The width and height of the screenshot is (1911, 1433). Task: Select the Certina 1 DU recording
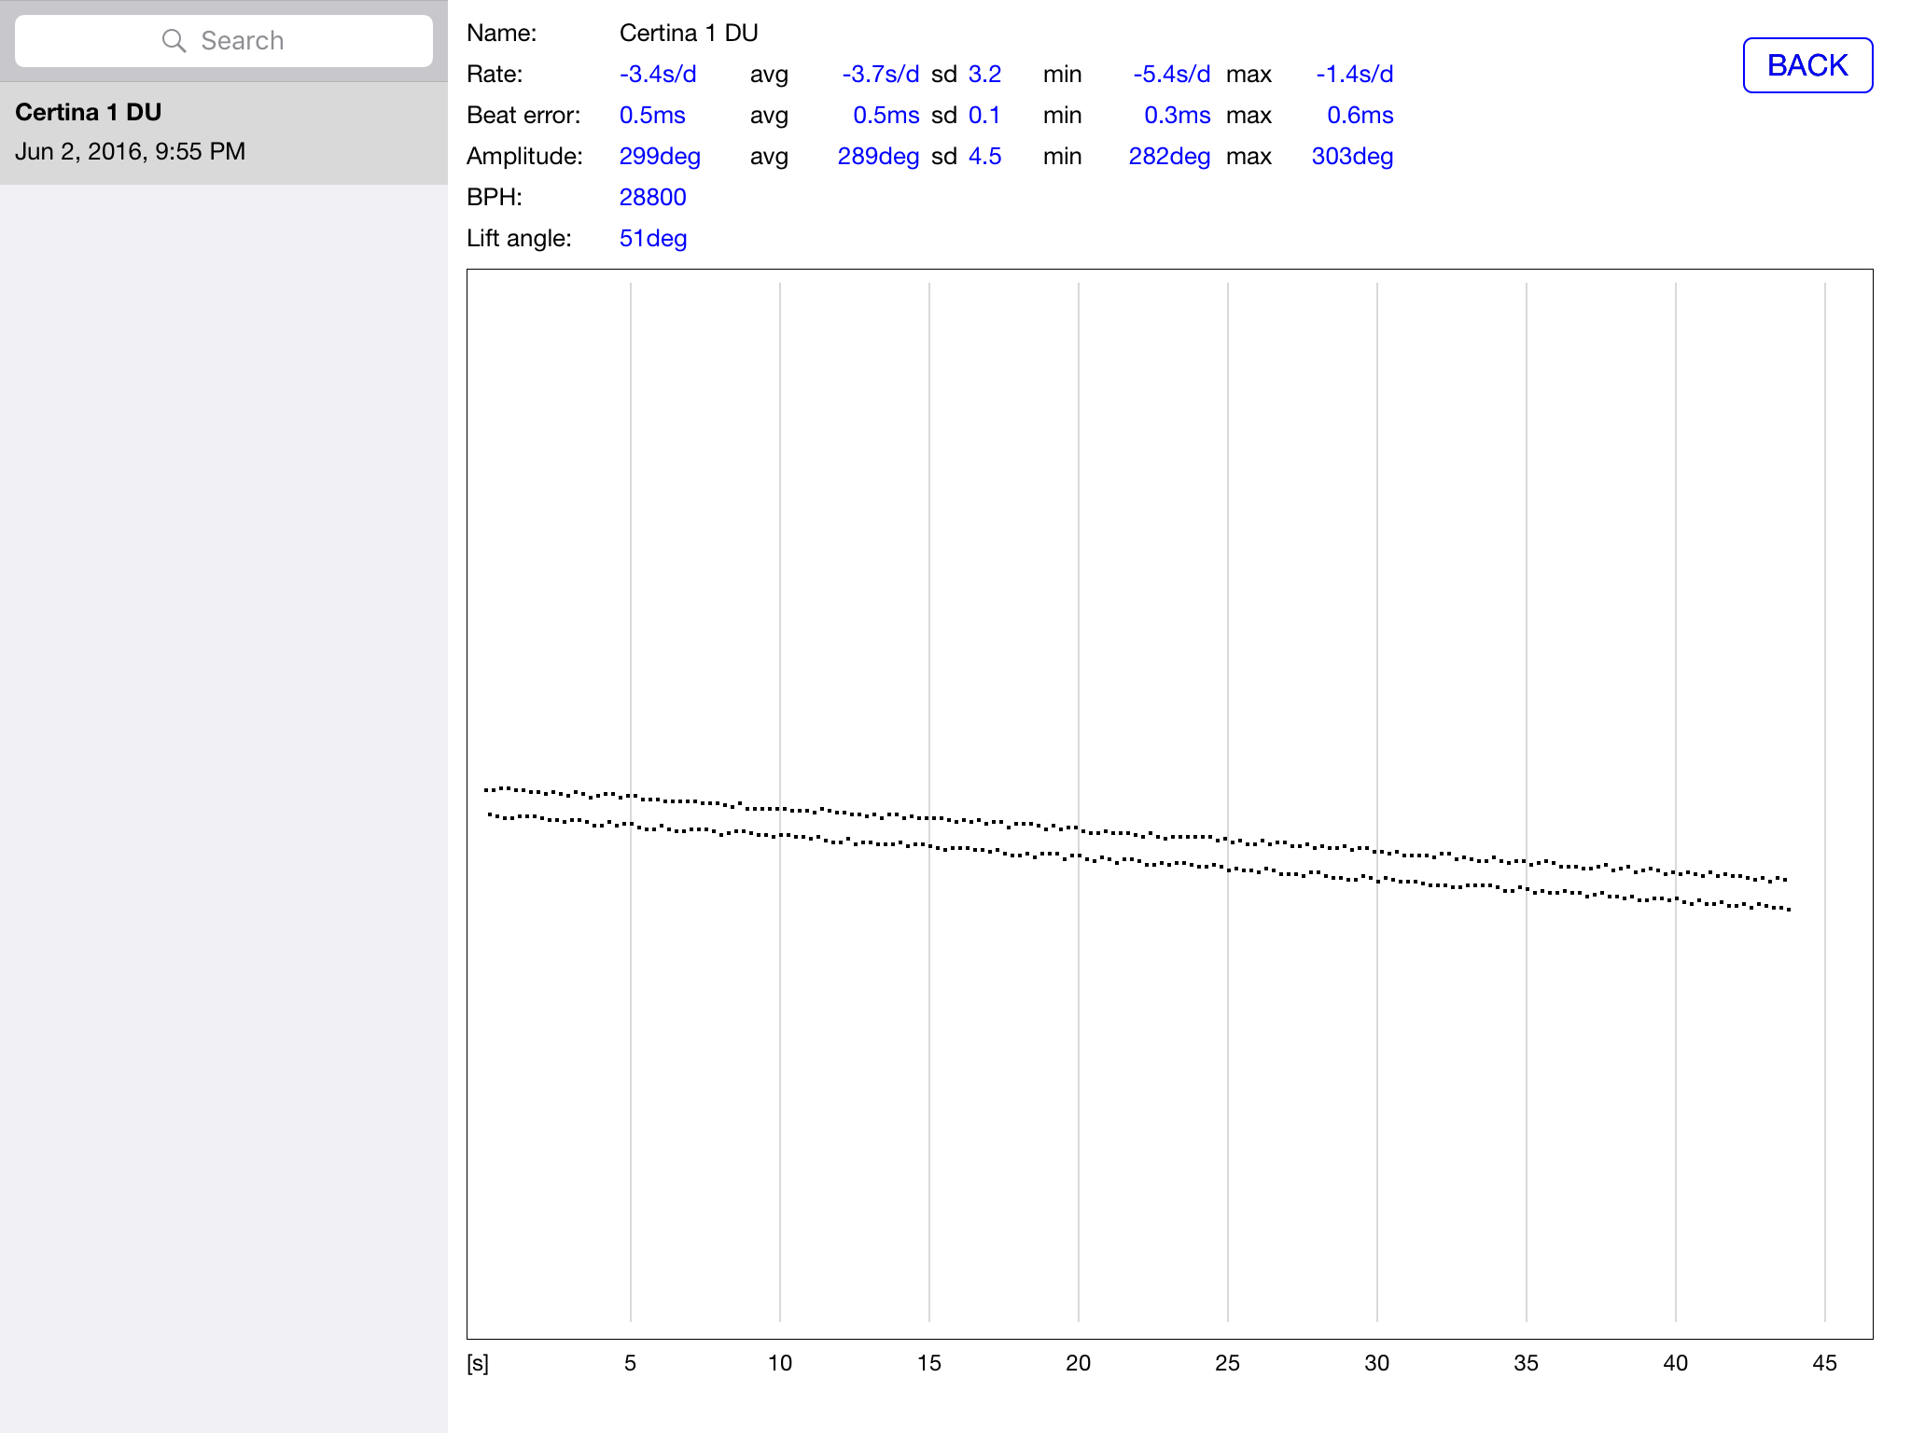[x=224, y=132]
